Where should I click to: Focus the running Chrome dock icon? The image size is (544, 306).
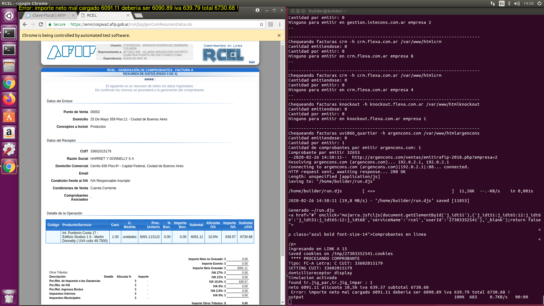pos(9,166)
